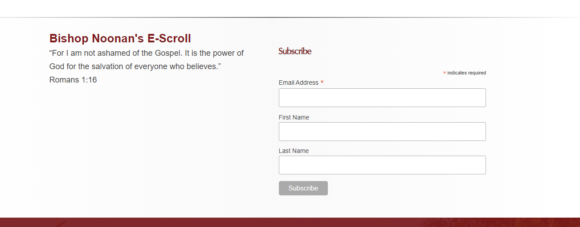Screen dimensions: 580x227
Task: Click the Last Name label
Action: [x=294, y=151]
